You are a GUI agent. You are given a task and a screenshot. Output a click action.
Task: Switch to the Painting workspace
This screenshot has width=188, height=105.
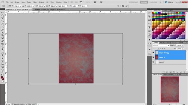153,2
